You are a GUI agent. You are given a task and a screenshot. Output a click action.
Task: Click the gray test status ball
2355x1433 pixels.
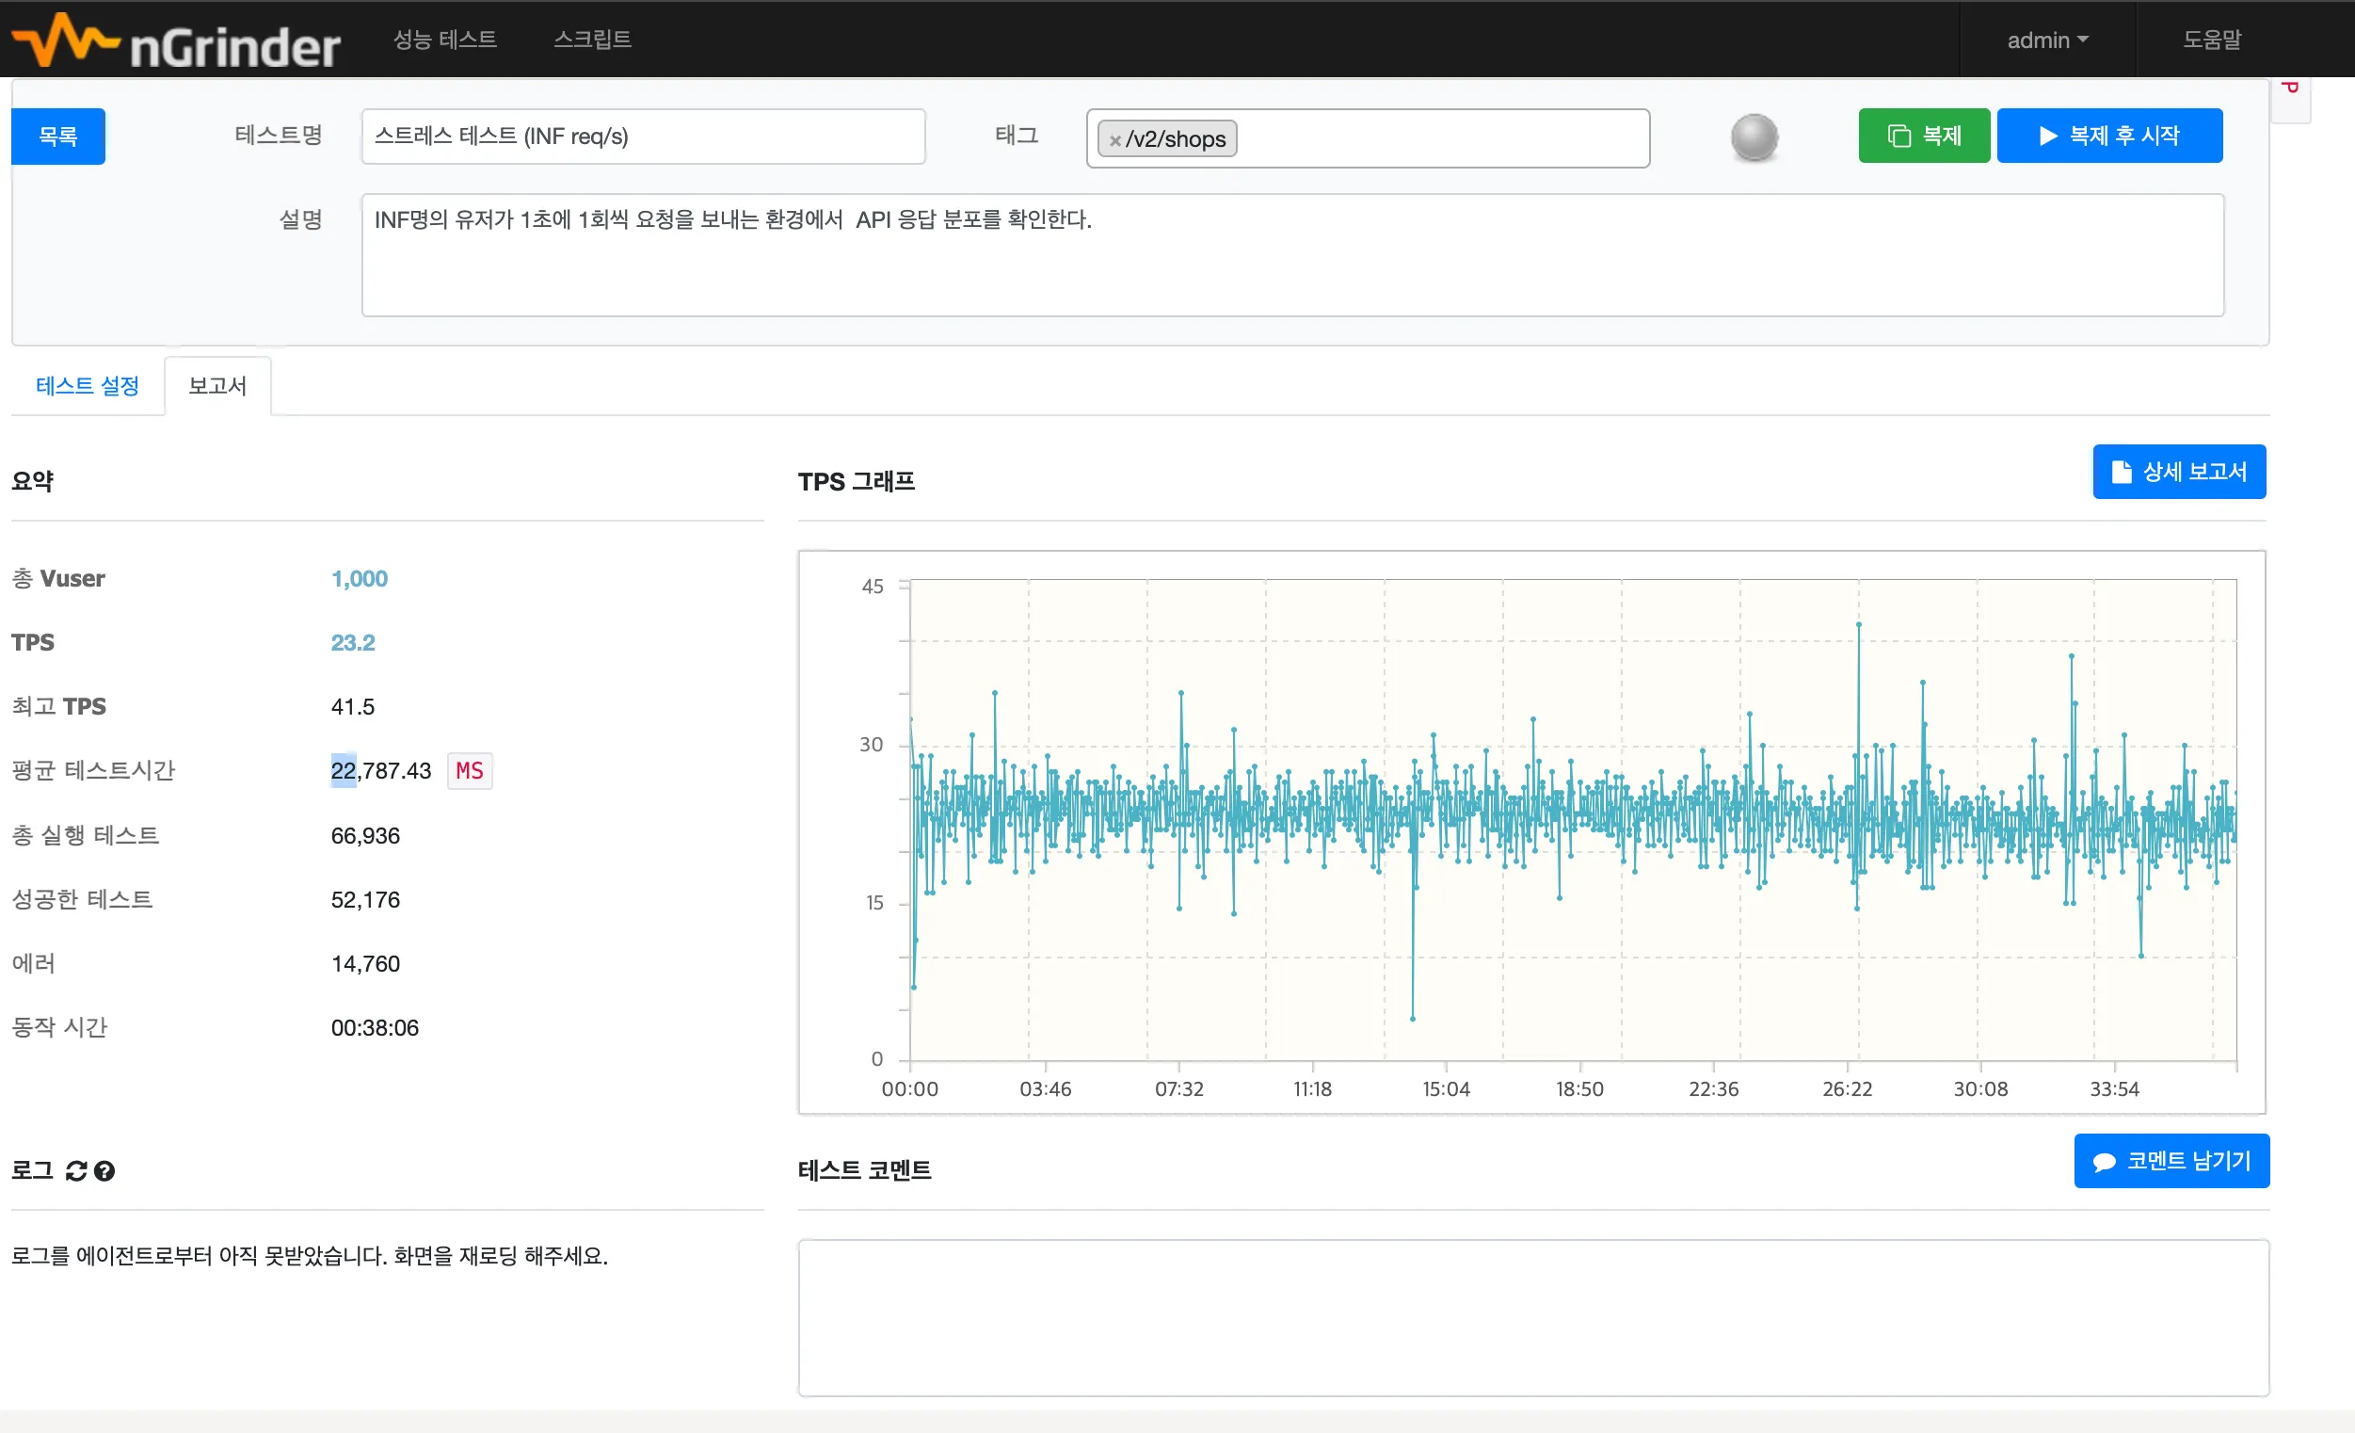(1754, 137)
